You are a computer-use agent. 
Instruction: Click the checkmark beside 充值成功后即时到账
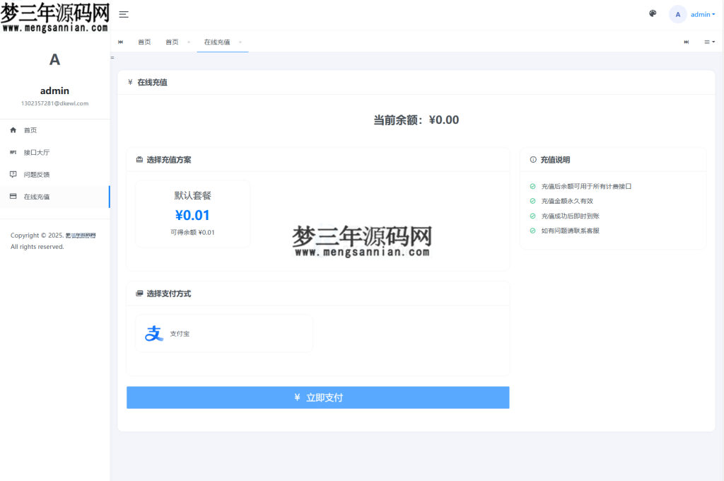click(532, 216)
